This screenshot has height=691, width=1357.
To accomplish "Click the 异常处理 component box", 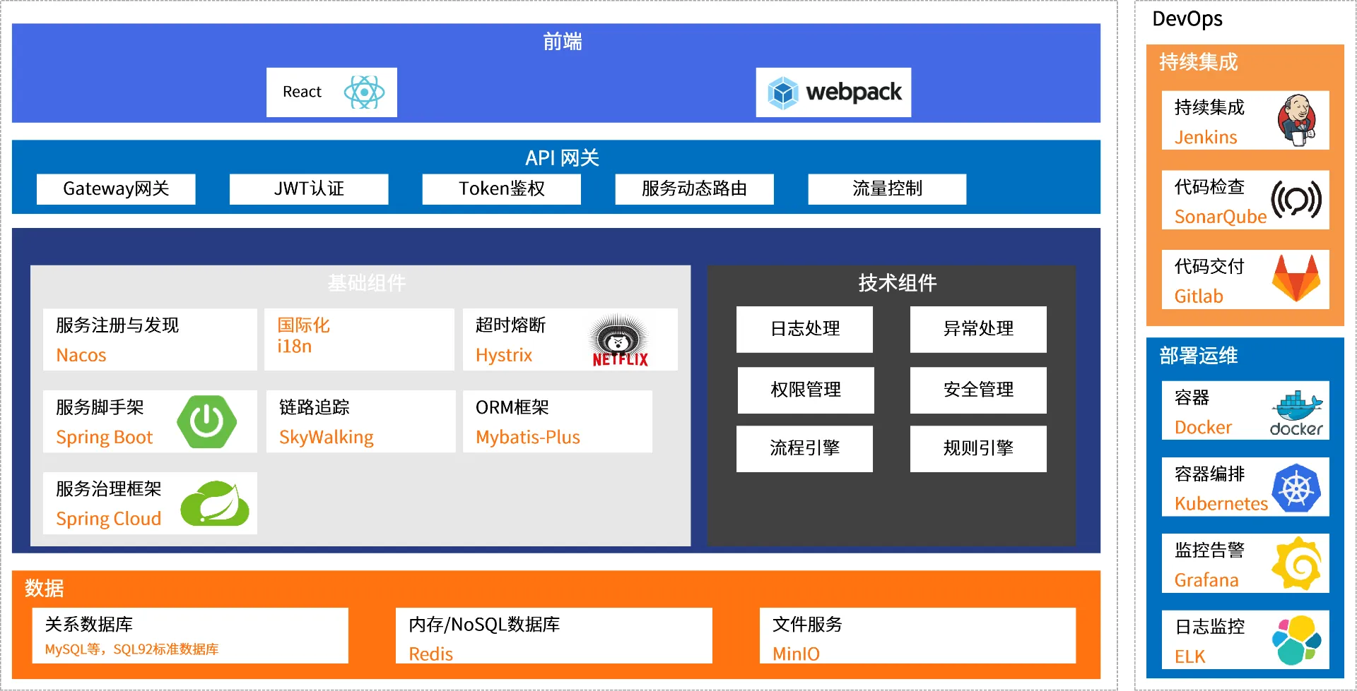I will click(x=978, y=329).
